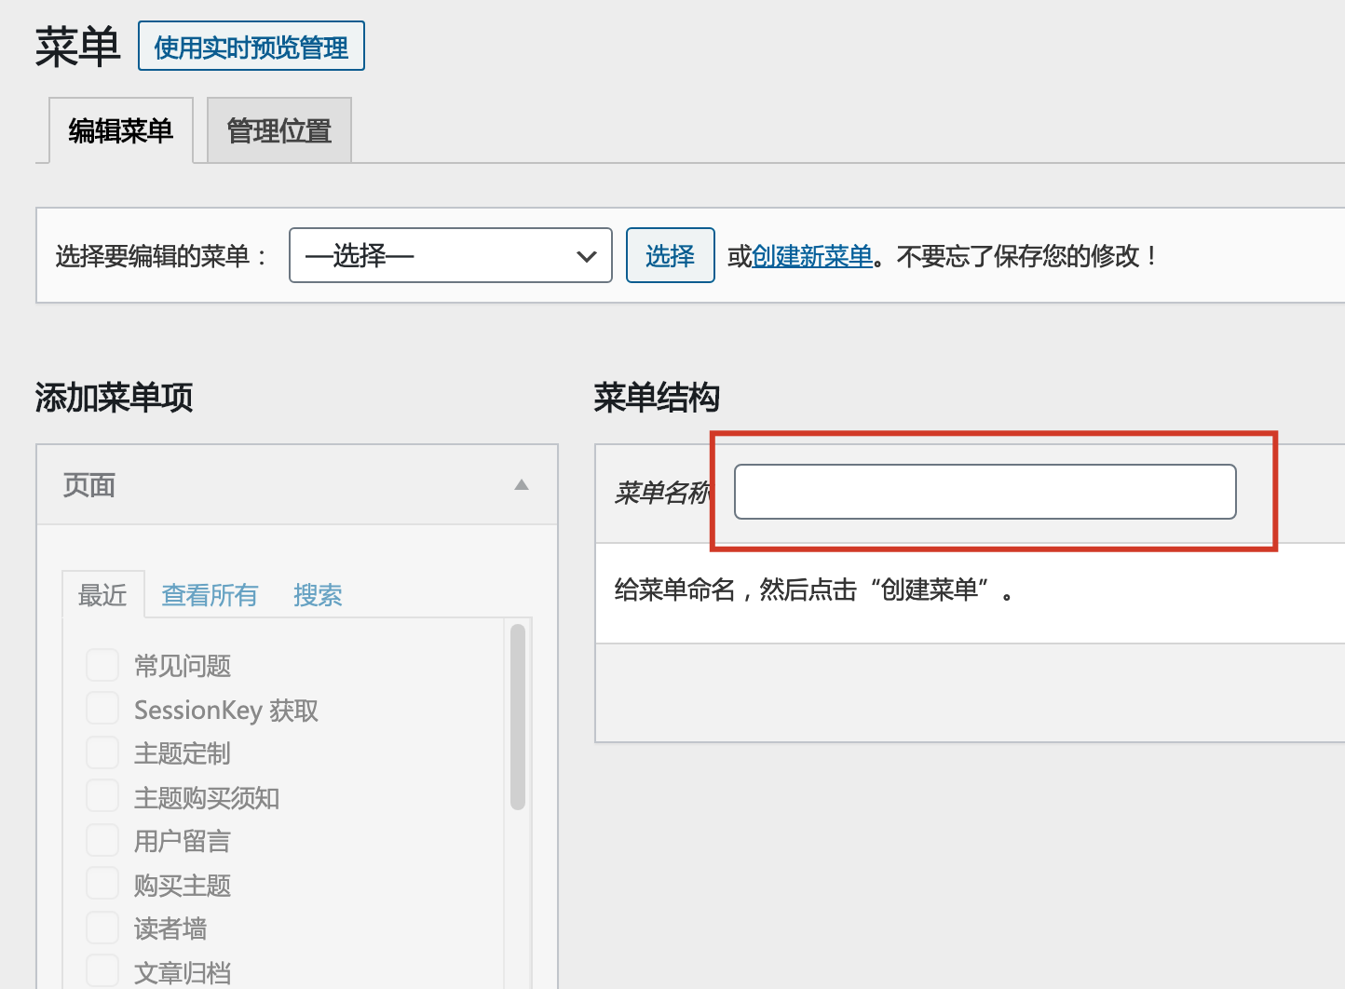Click the page list vertical scrollbar
This screenshot has height=989, width=1345.
pyautogui.click(x=518, y=717)
